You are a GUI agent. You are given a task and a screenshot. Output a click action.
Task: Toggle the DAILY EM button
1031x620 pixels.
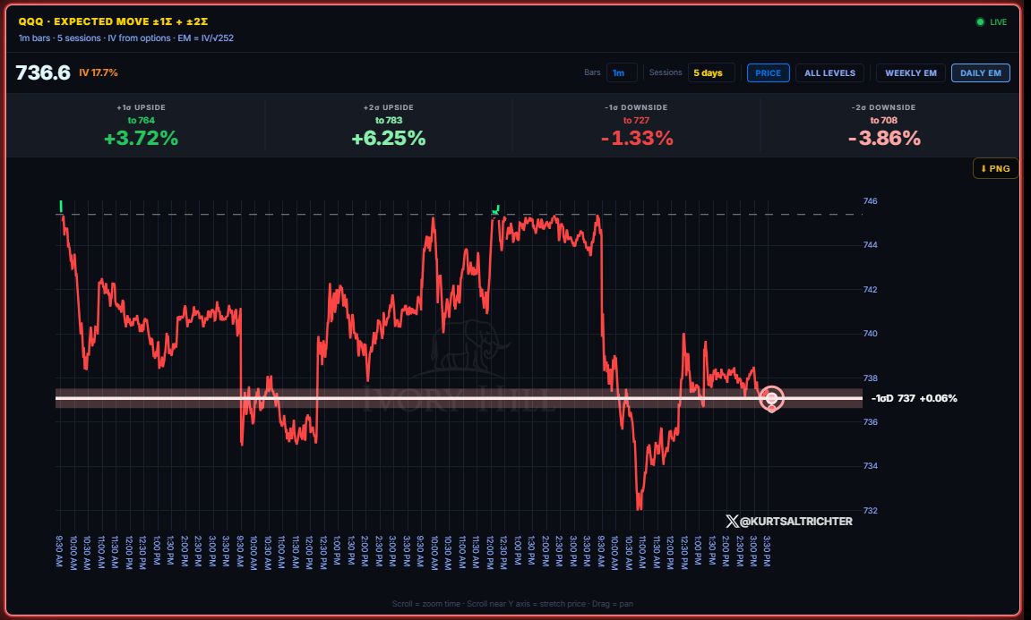click(x=980, y=72)
